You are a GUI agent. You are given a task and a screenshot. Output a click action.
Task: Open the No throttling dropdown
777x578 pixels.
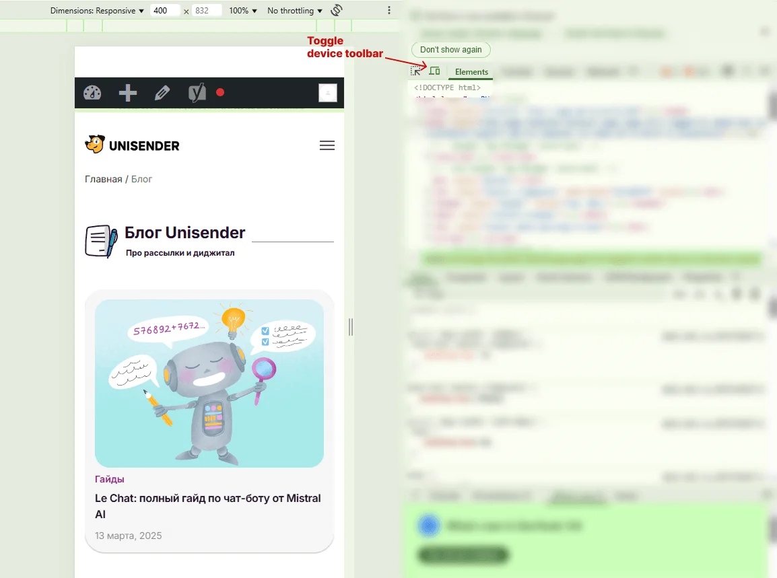(x=294, y=10)
